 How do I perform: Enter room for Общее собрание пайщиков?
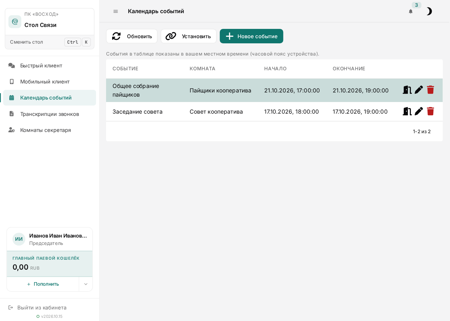pyautogui.click(x=407, y=90)
